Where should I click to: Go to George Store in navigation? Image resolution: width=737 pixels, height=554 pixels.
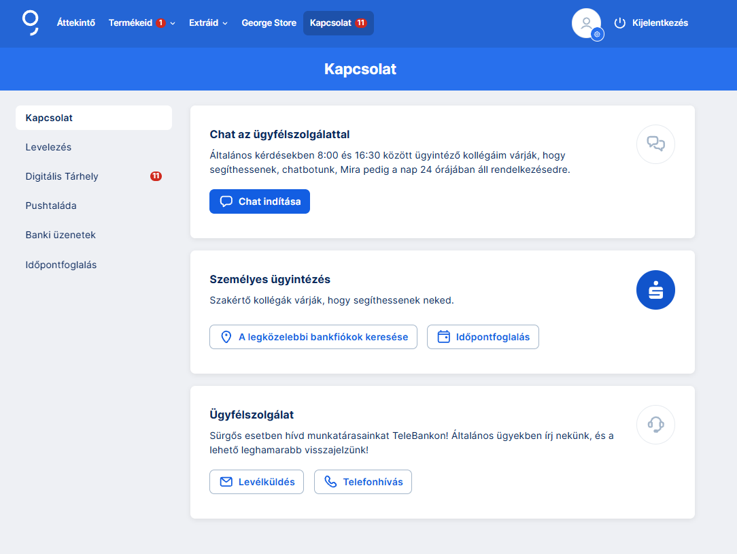[x=269, y=23]
